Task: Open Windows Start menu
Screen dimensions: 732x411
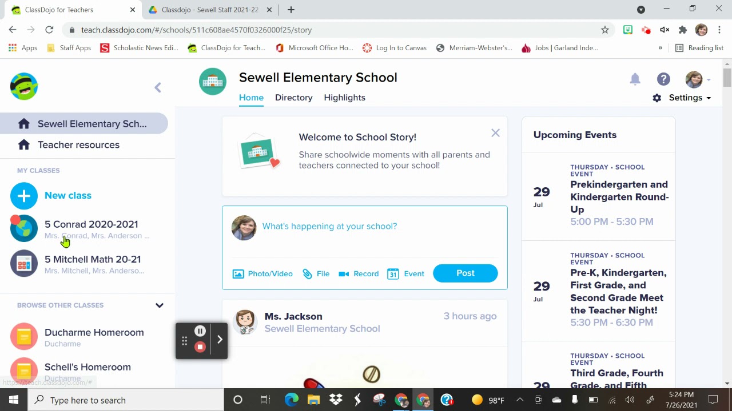Action: click(x=14, y=400)
